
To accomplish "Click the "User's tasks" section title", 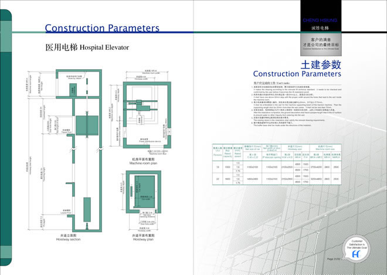I will pyautogui.click(x=283, y=83).
